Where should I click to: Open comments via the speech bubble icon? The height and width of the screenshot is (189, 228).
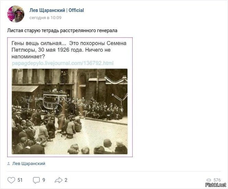pos(36,180)
